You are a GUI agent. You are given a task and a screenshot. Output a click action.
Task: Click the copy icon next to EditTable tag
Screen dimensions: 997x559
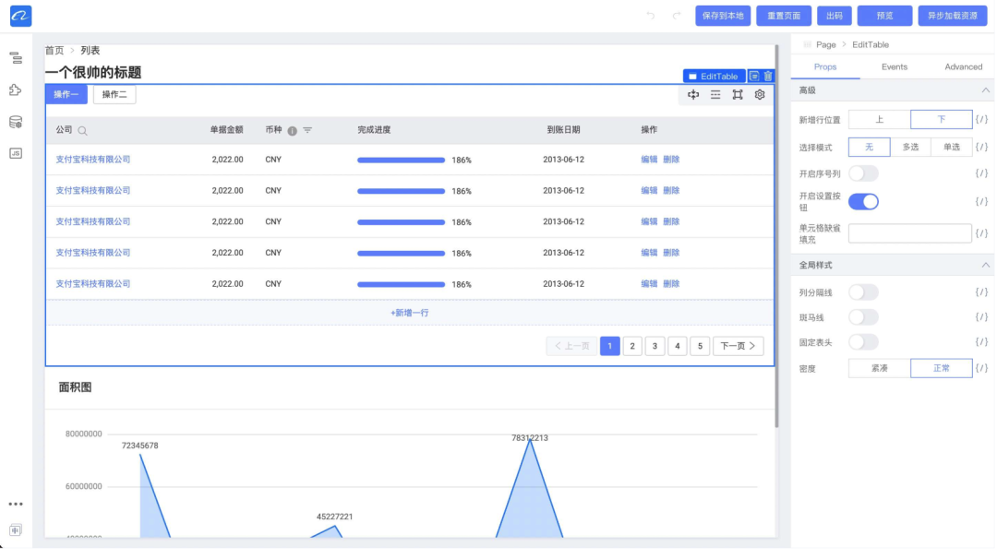(x=754, y=77)
